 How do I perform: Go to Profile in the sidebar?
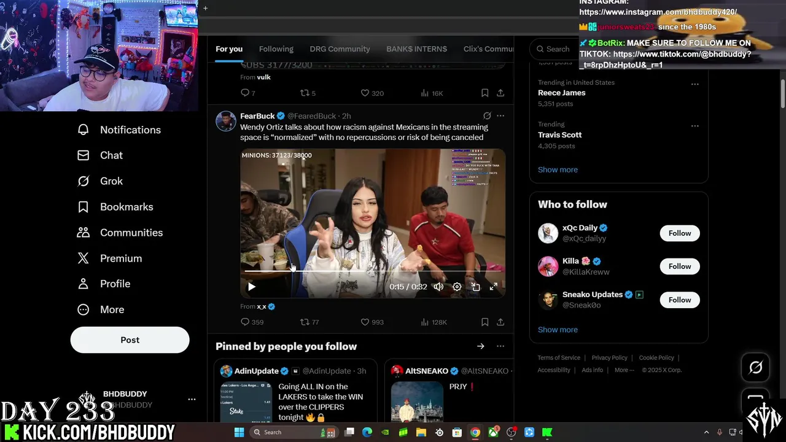104,284
